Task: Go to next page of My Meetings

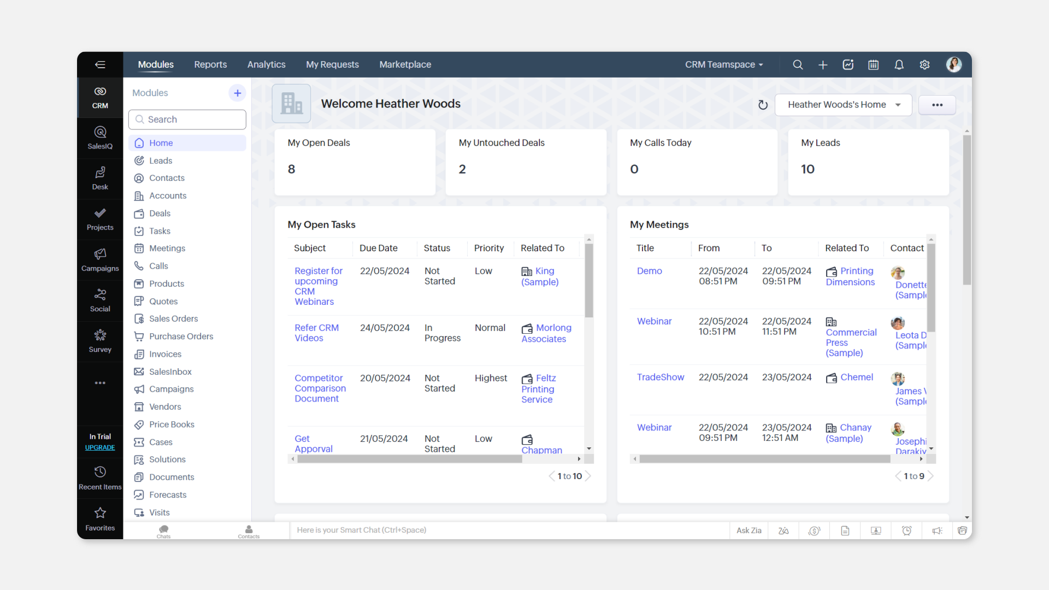Action: point(931,476)
